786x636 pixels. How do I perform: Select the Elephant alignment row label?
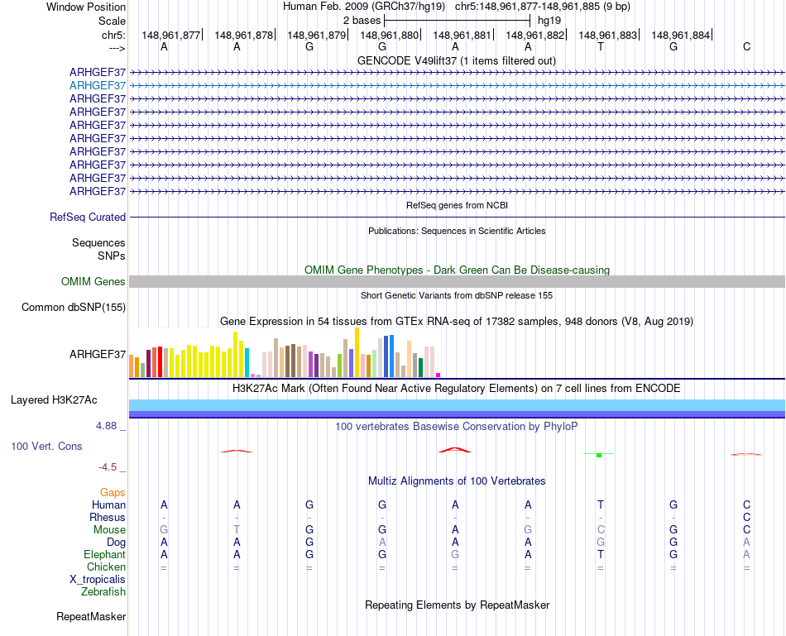[x=104, y=554]
